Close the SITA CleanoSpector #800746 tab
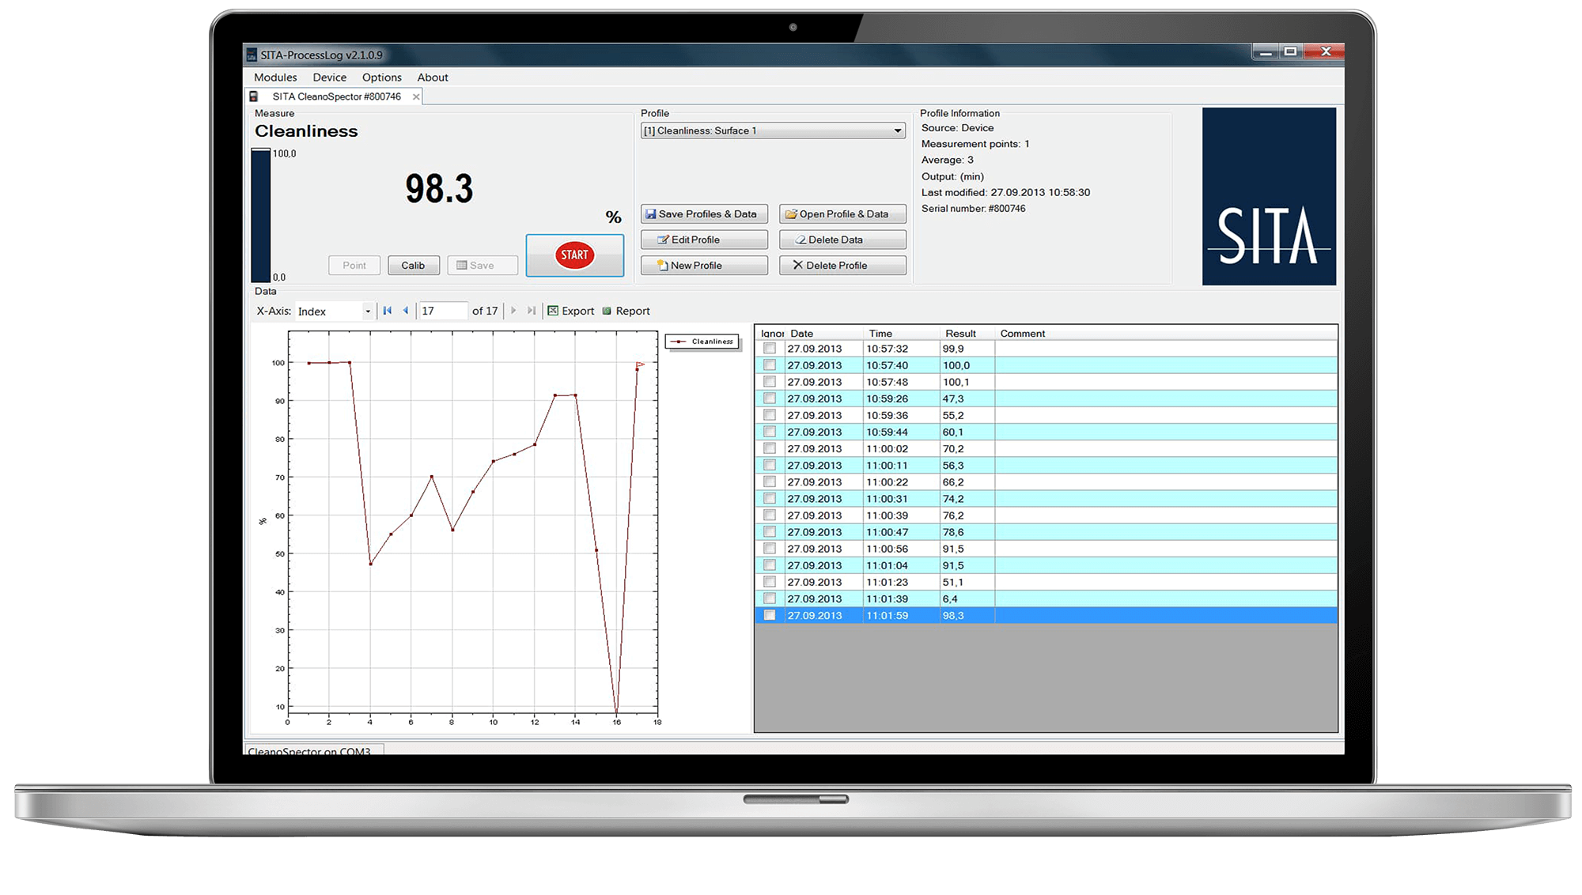The width and height of the screenshot is (1582, 895). pyautogui.click(x=416, y=96)
